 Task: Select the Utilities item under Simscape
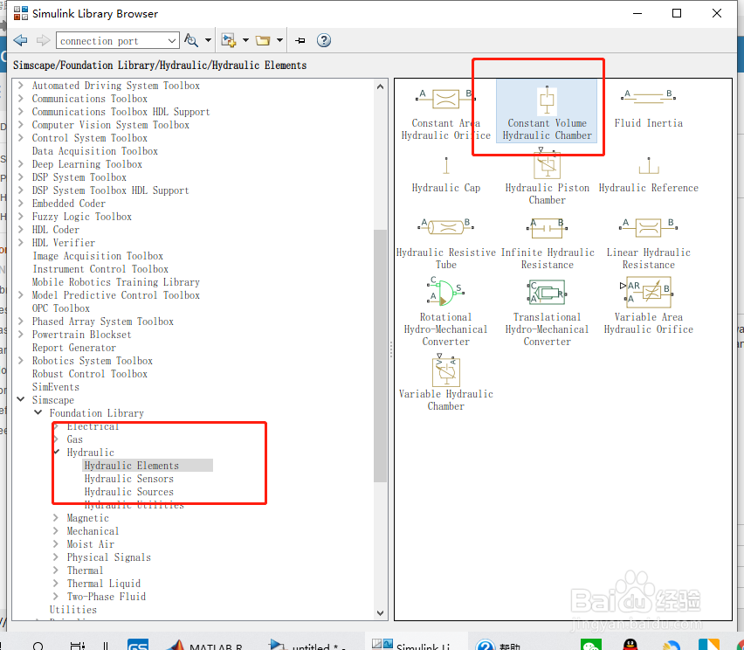73,610
